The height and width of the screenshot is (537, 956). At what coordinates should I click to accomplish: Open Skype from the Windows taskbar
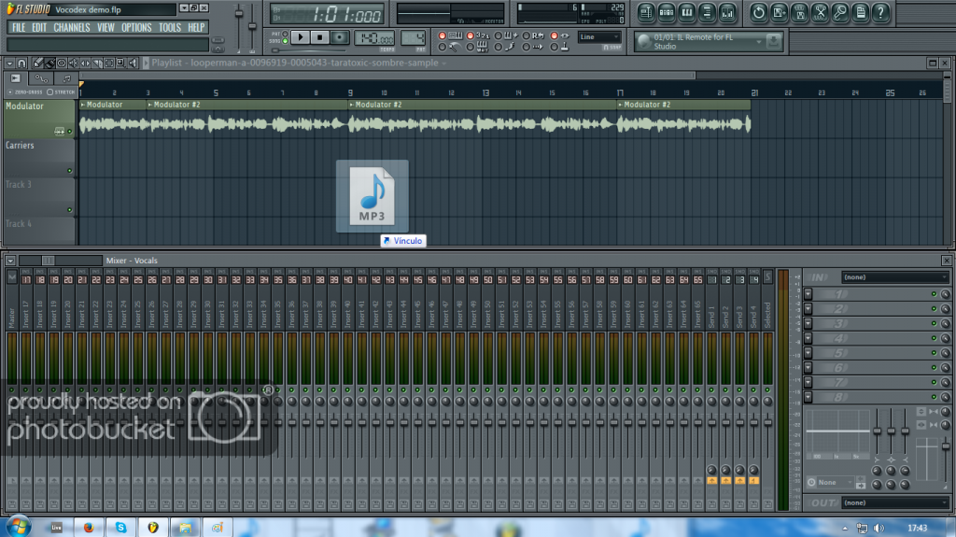[x=120, y=528]
